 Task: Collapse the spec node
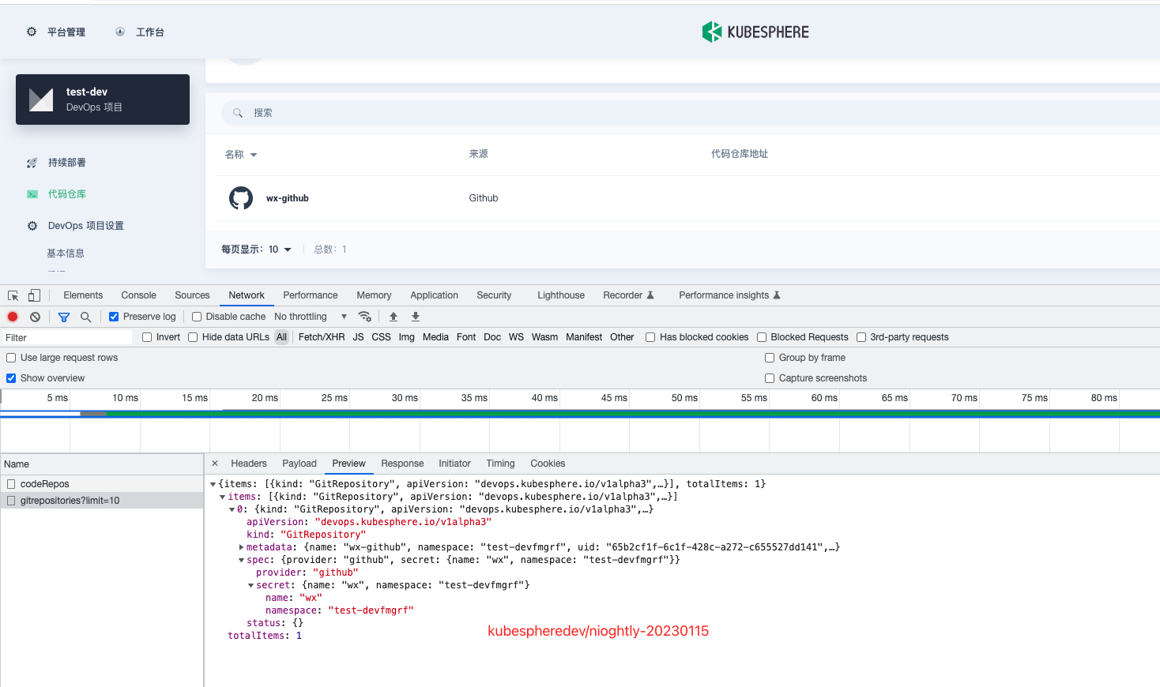click(242, 560)
